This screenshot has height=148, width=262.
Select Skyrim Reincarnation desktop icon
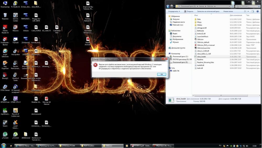[x=15, y=65]
